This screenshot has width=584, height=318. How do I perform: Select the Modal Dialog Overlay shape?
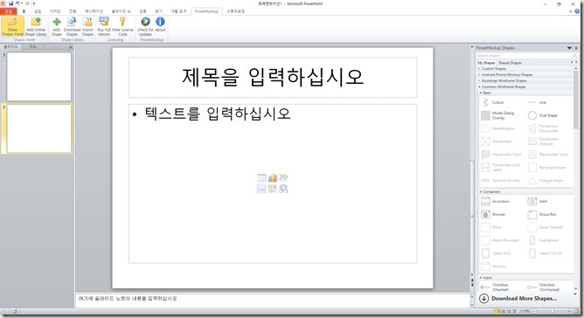pos(498,115)
